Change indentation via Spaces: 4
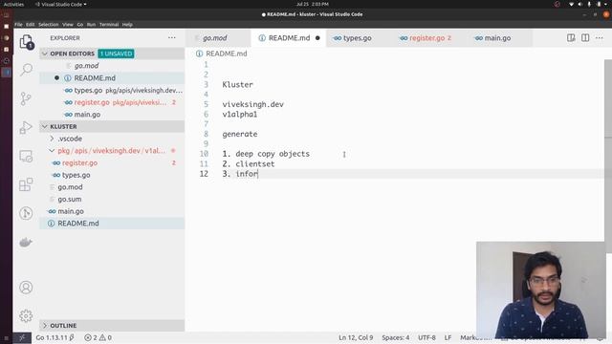This screenshot has width=612, height=344. point(396,337)
